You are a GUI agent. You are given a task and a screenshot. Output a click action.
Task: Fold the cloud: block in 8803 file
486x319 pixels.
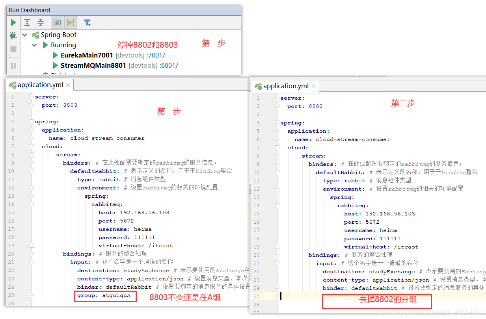point(31,147)
